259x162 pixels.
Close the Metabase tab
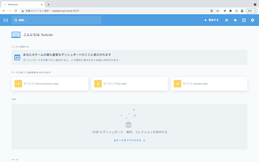coord(42,4)
